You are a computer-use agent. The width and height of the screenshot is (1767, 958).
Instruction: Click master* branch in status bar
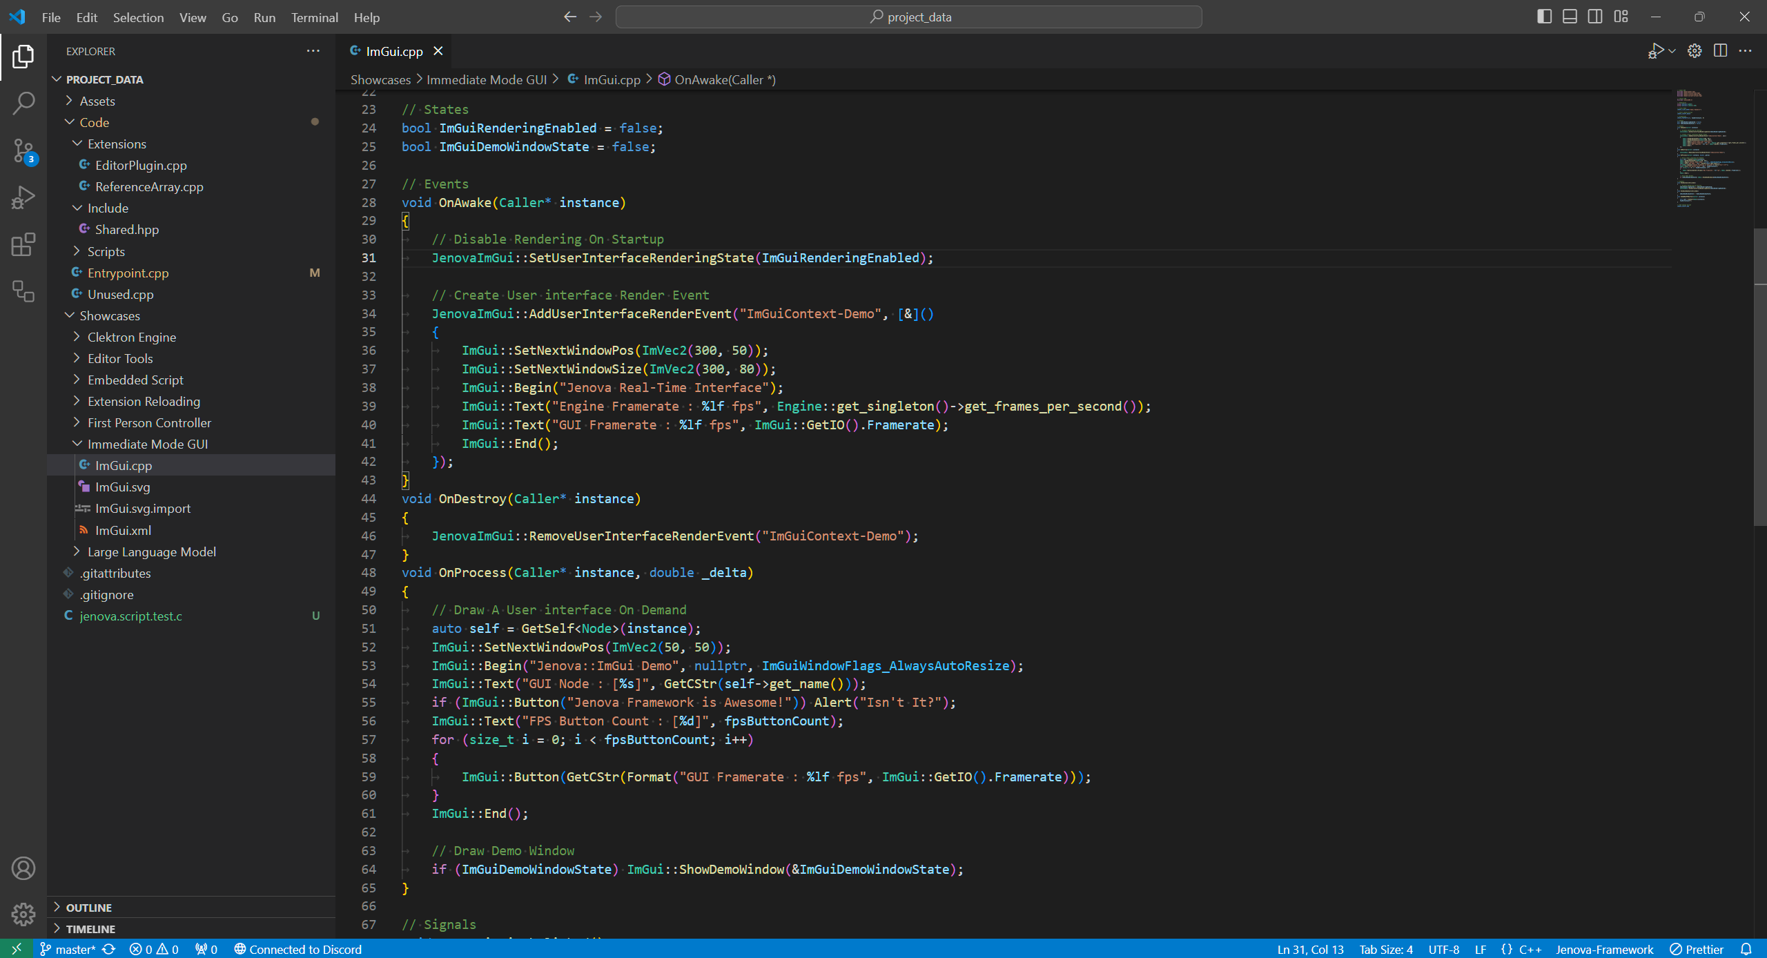tap(68, 949)
